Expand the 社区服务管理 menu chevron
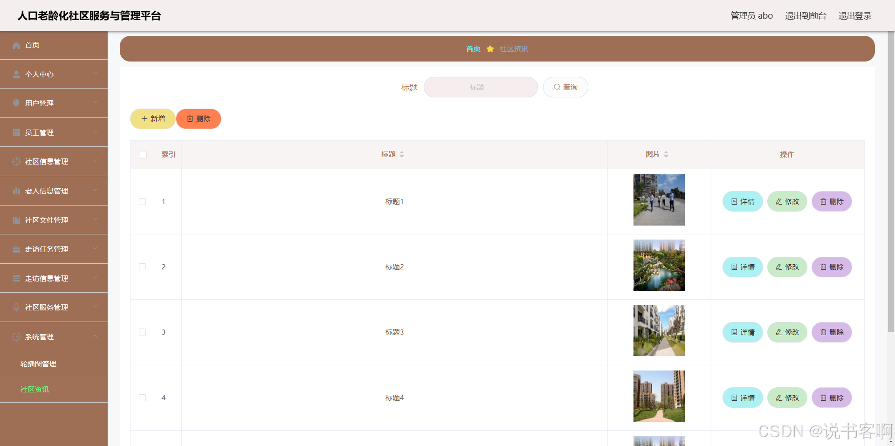895x446 pixels. (95, 307)
